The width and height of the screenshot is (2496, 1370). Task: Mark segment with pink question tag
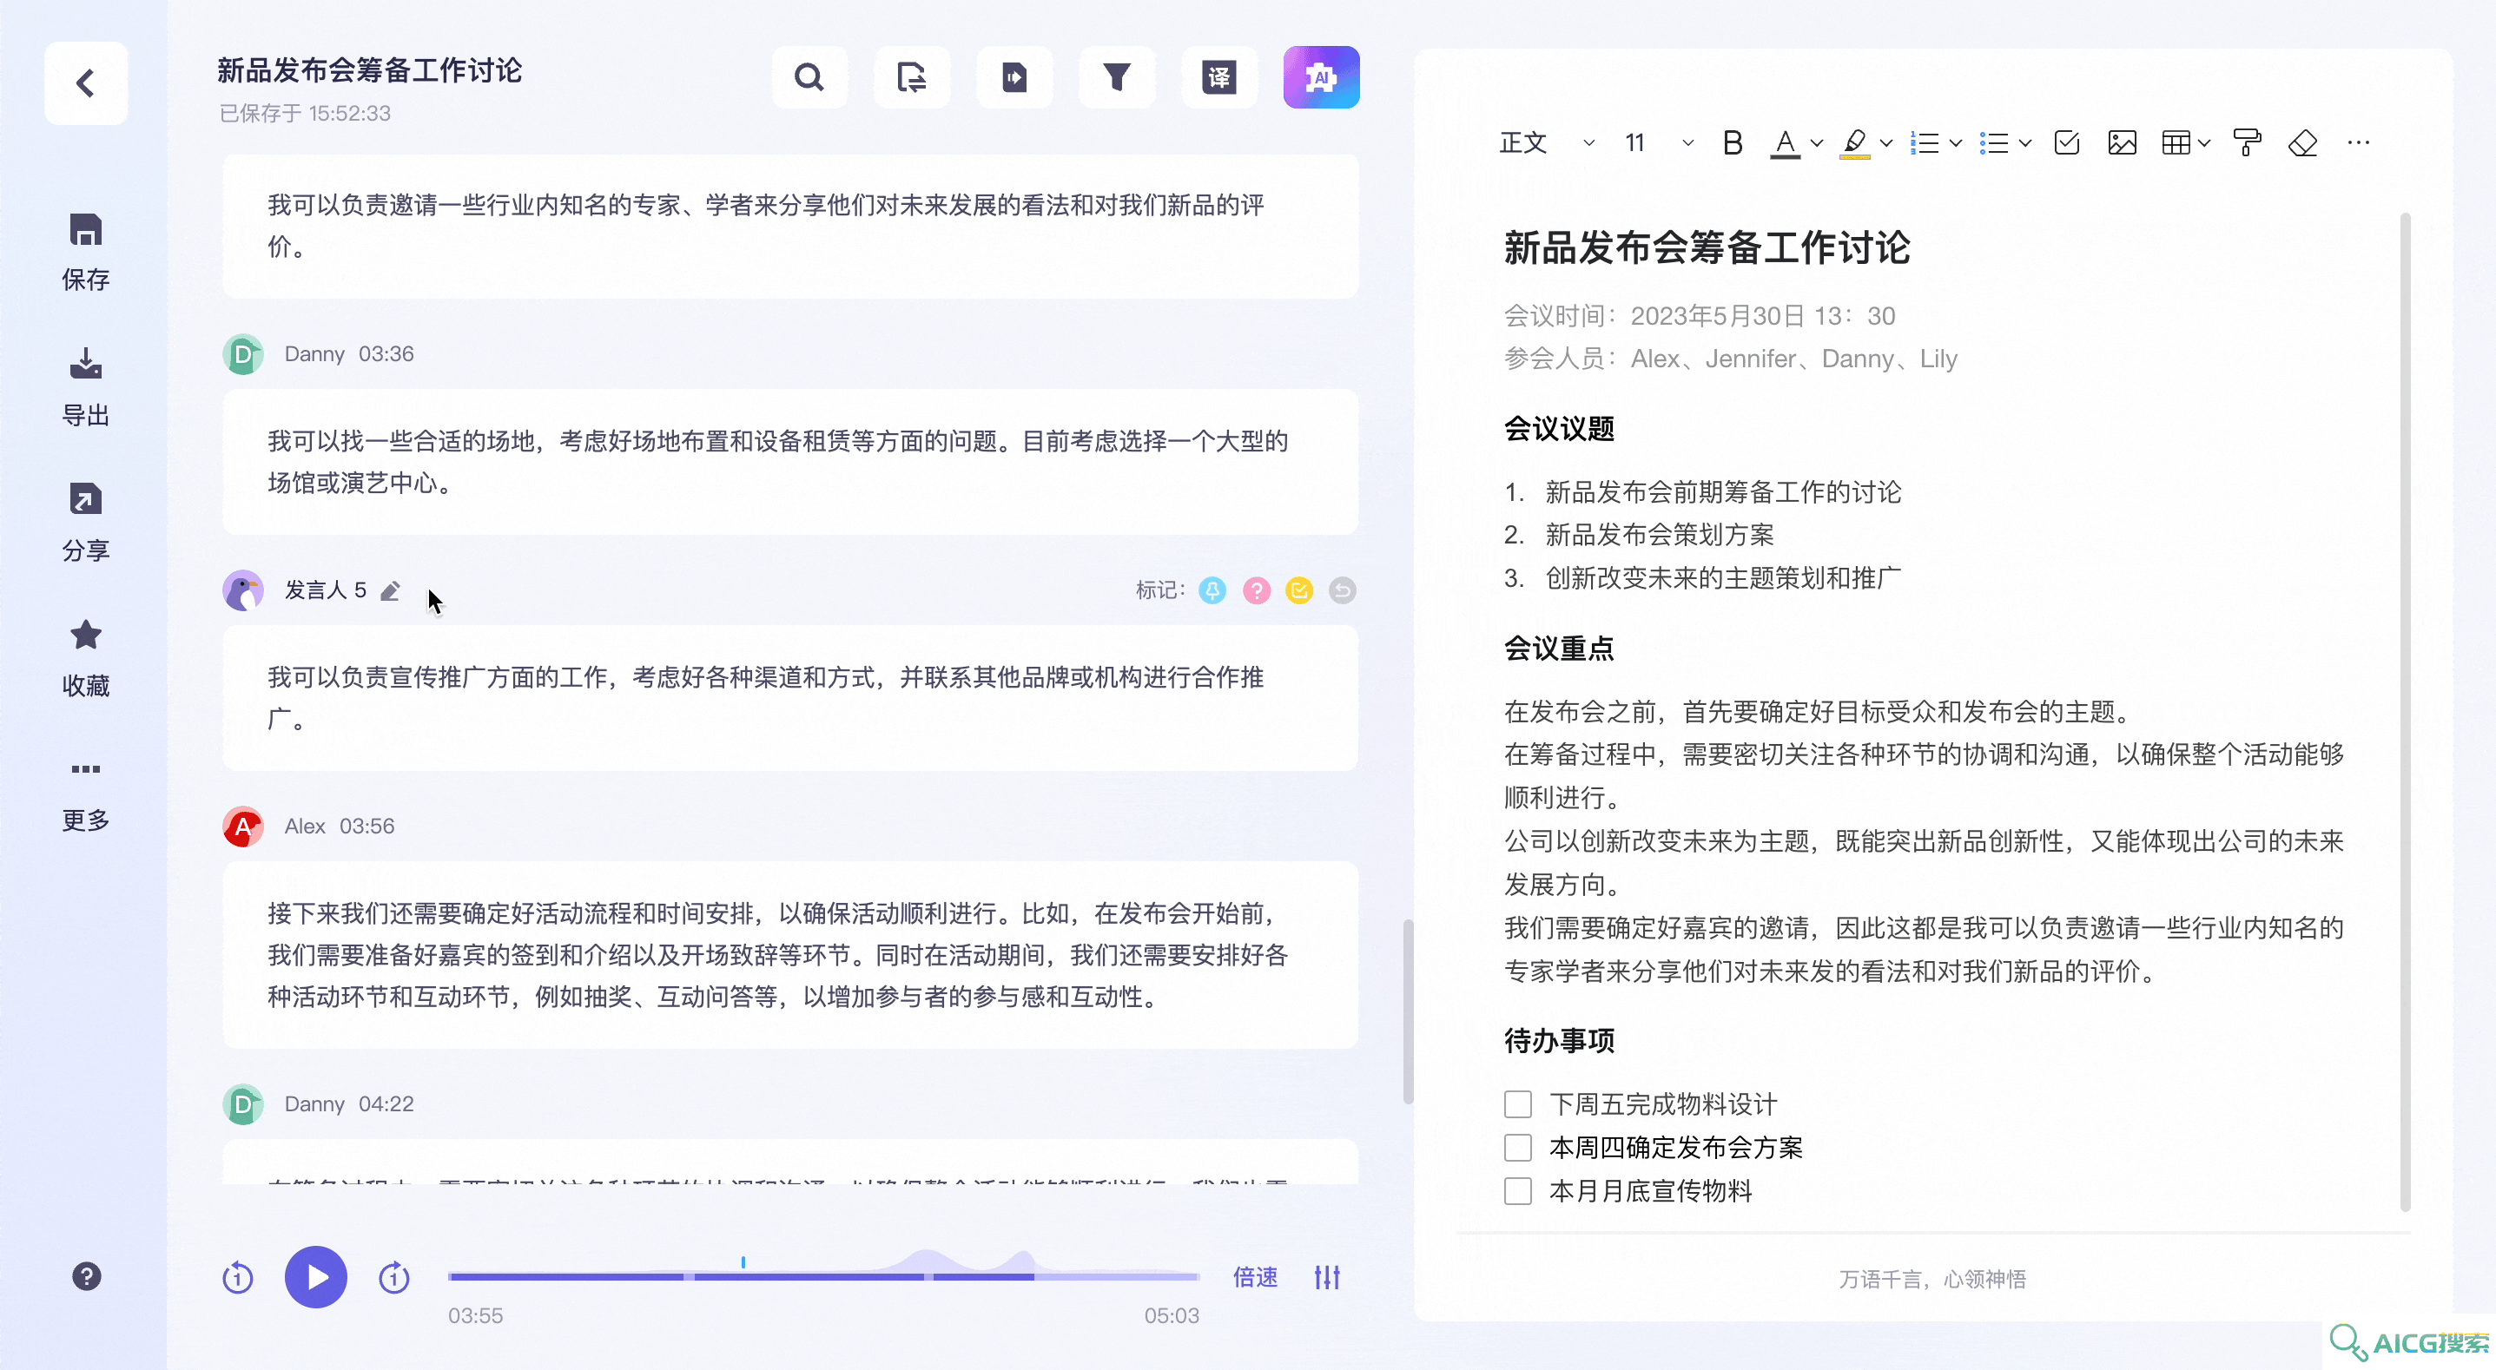(1257, 591)
